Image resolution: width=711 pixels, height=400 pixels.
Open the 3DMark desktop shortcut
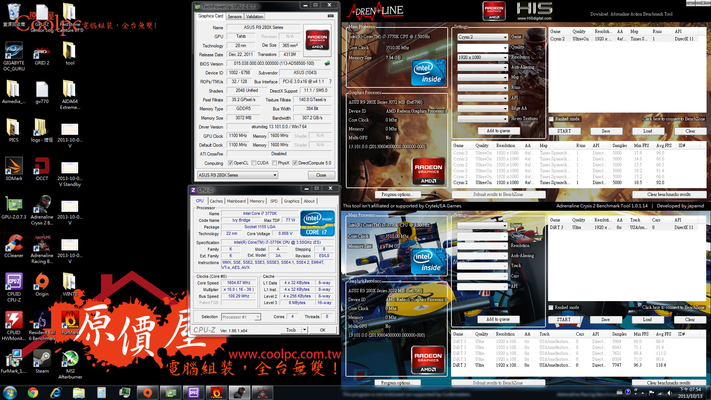(x=14, y=169)
